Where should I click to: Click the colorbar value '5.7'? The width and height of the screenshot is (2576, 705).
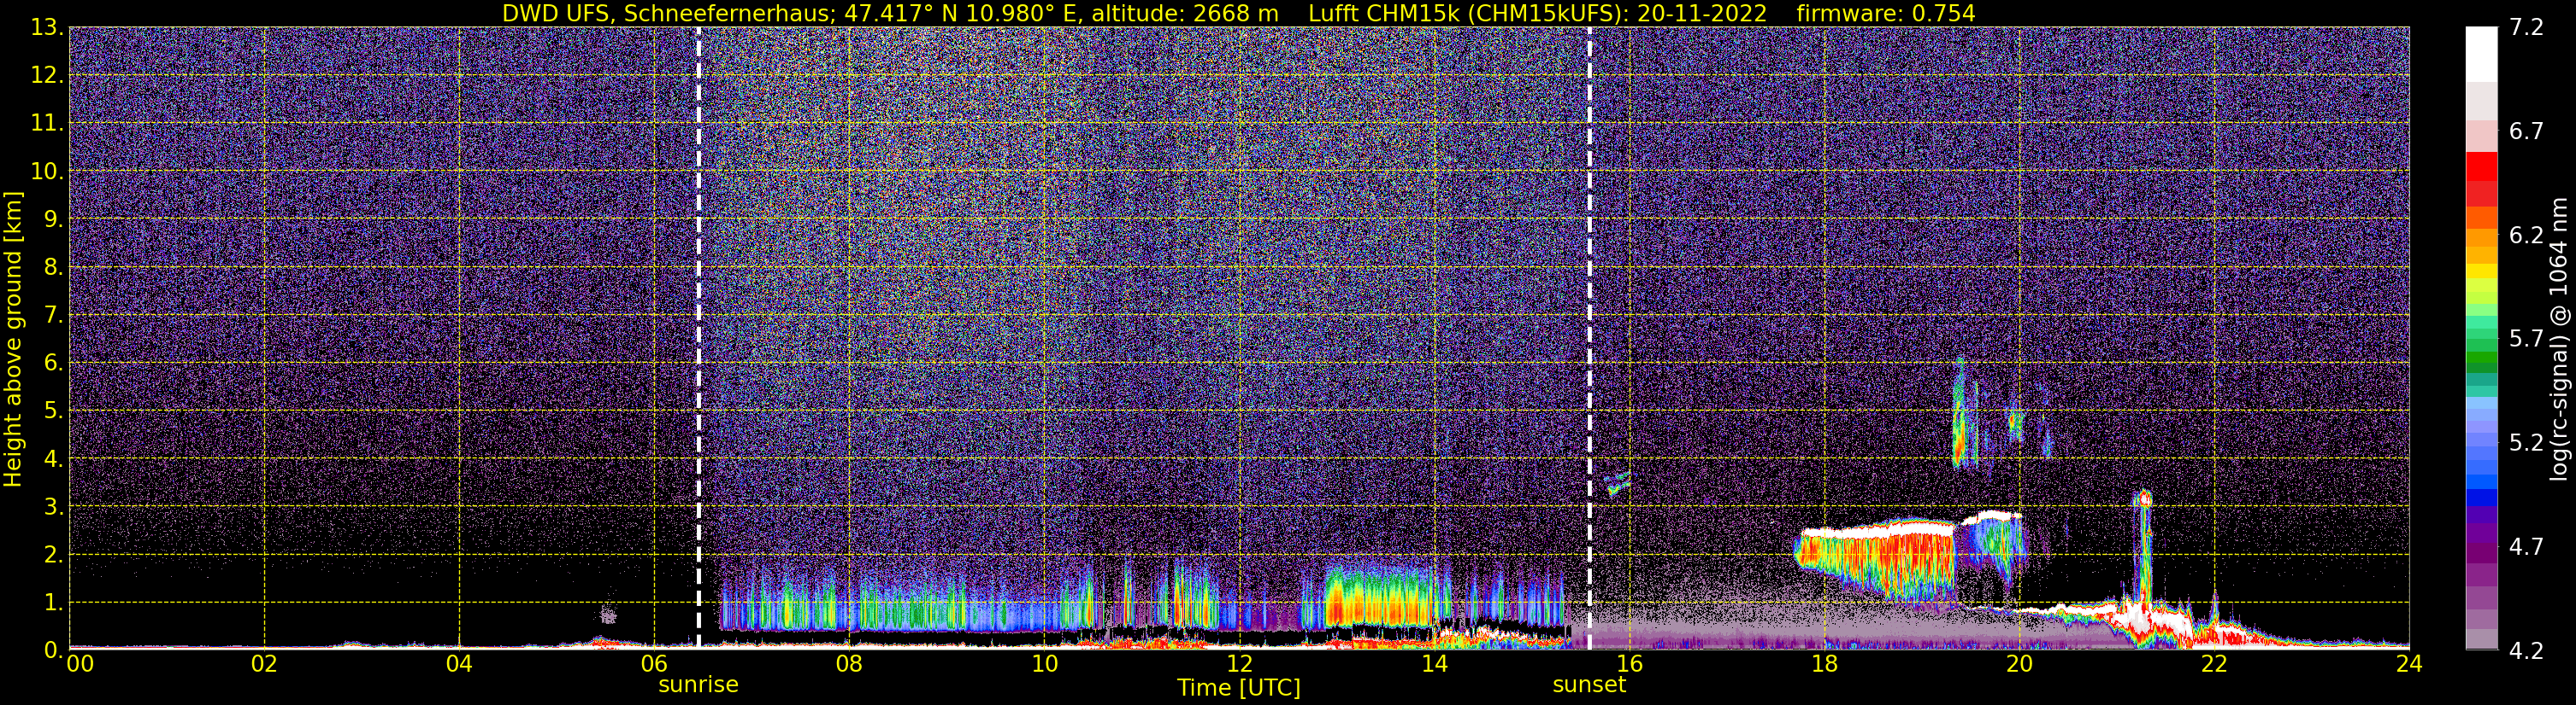[2526, 340]
